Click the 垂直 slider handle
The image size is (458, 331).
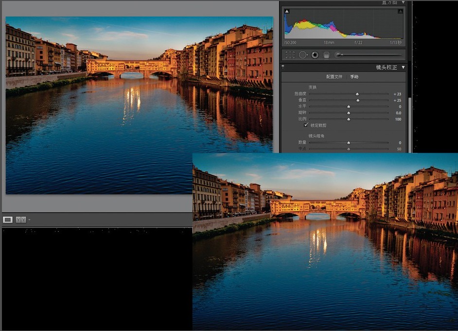coord(358,100)
